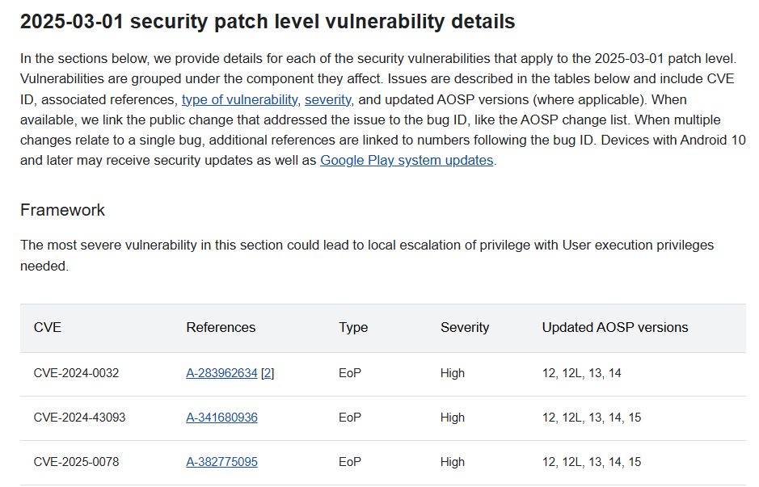Viewport: 759px width, 487px height.
Task: Click the 2025-03-01 security patch level heading
Action: pyautogui.click(x=268, y=22)
